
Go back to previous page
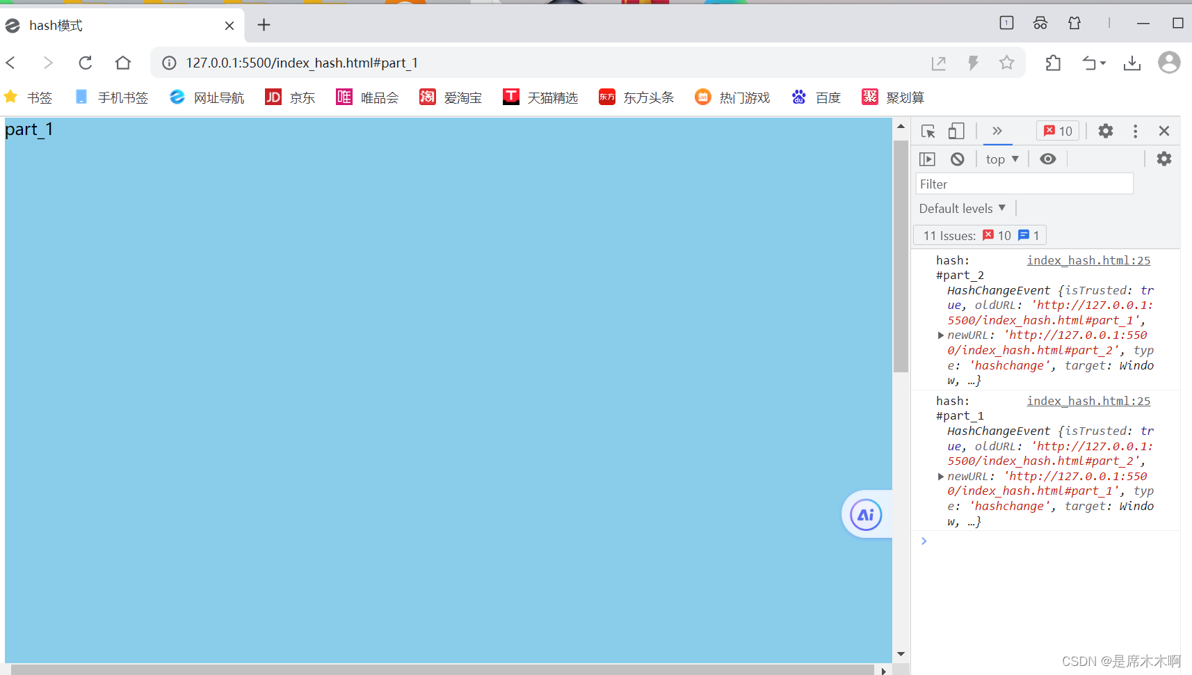11,63
